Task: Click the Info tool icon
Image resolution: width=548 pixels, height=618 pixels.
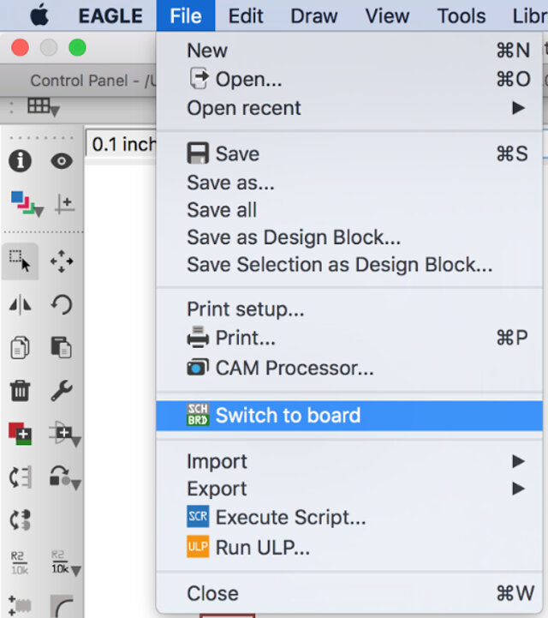Action: (20, 161)
